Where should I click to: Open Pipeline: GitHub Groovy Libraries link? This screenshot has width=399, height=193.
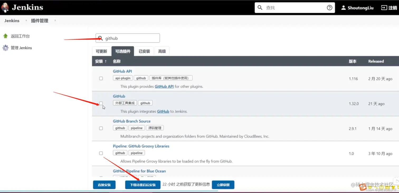pos(141,146)
